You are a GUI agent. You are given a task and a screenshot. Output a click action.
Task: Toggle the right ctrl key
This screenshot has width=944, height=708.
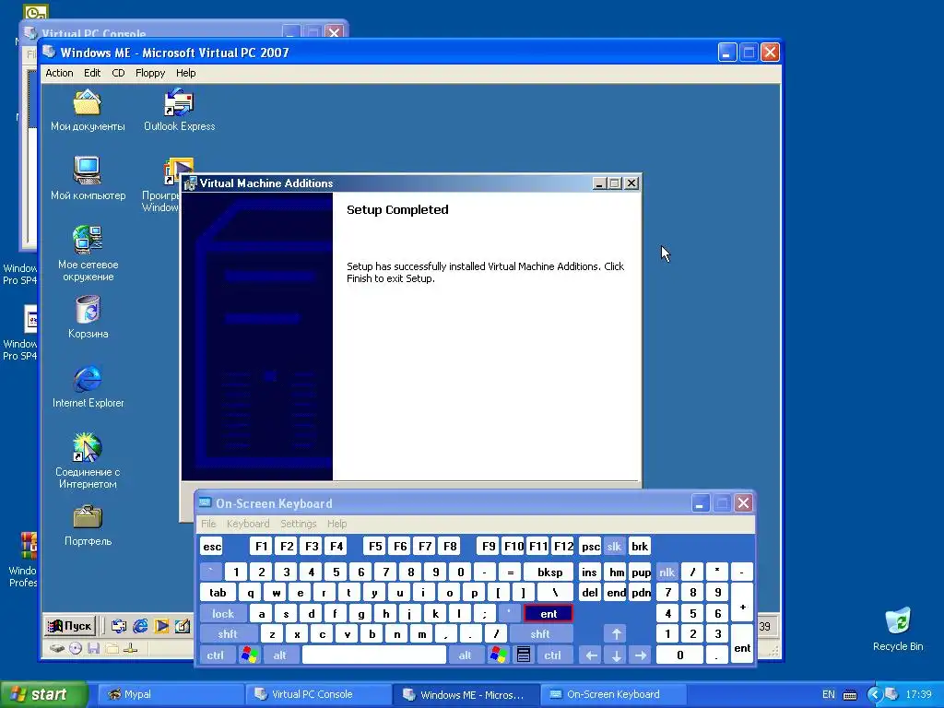pos(553,655)
